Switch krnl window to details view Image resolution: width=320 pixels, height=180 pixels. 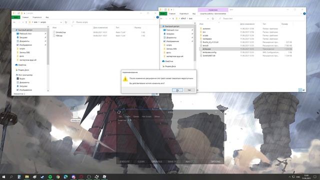coord(300,90)
